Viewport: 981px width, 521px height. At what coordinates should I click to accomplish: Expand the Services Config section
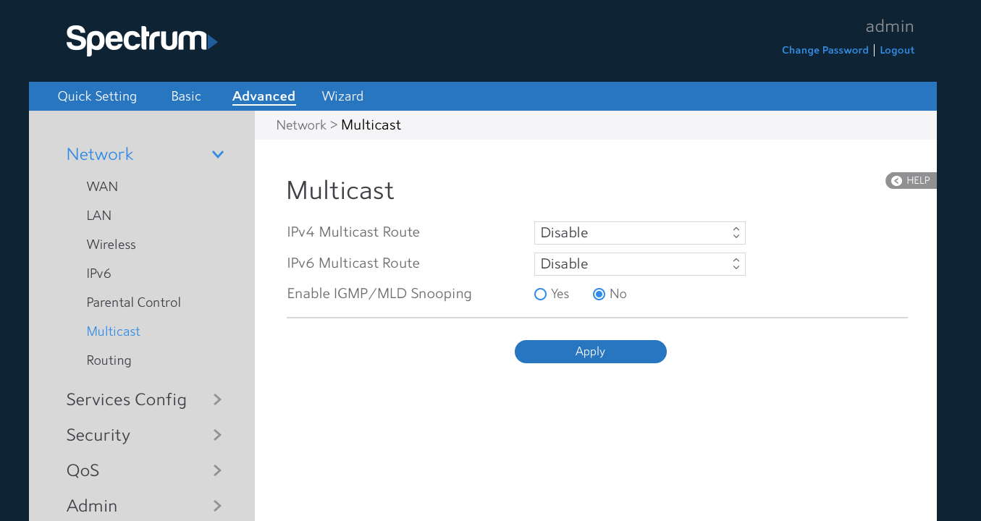tap(127, 399)
